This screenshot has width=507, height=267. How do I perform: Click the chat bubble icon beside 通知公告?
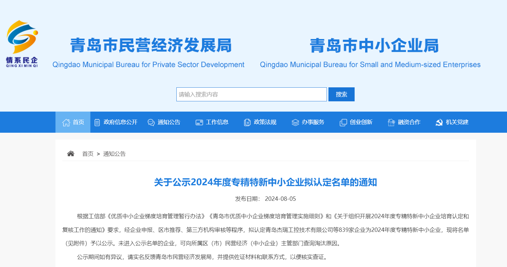(x=151, y=122)
